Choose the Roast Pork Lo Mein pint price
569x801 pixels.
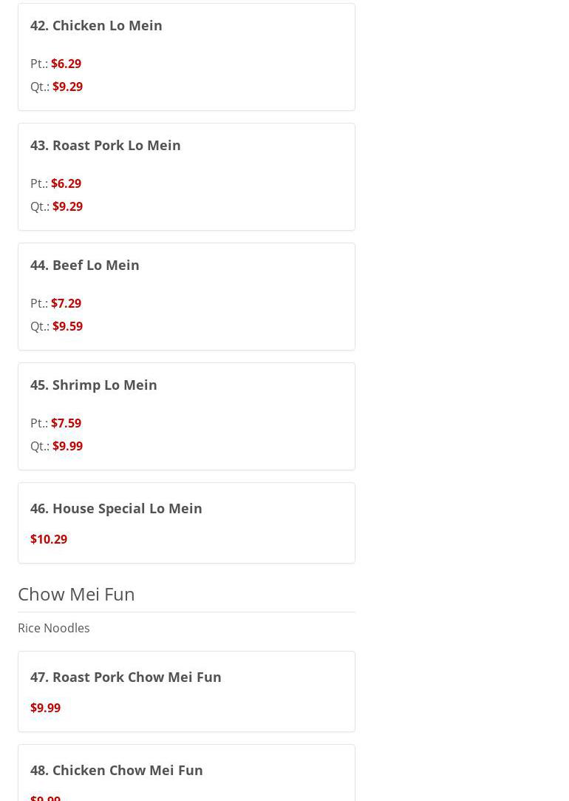[x=66, y=183]
